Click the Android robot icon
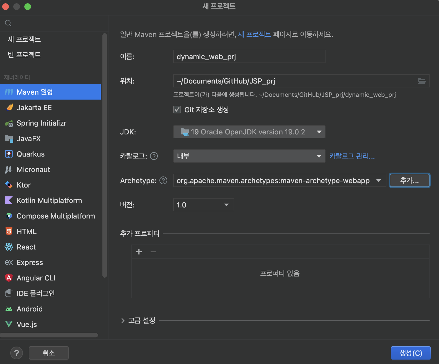439x364 pixels. point(9,309)
